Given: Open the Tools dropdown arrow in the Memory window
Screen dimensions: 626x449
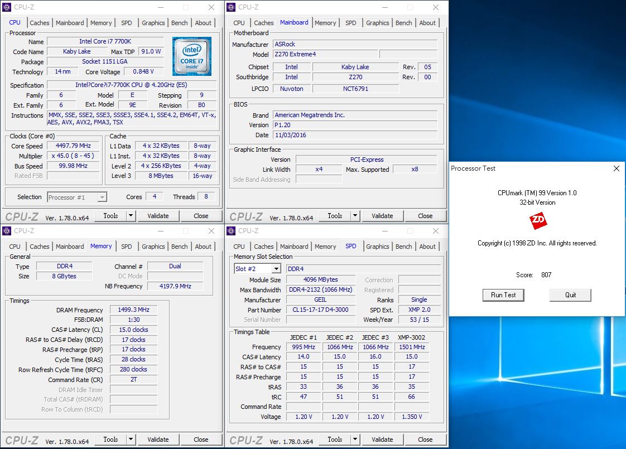Looking at the screenshot, I should coord(131,440).
